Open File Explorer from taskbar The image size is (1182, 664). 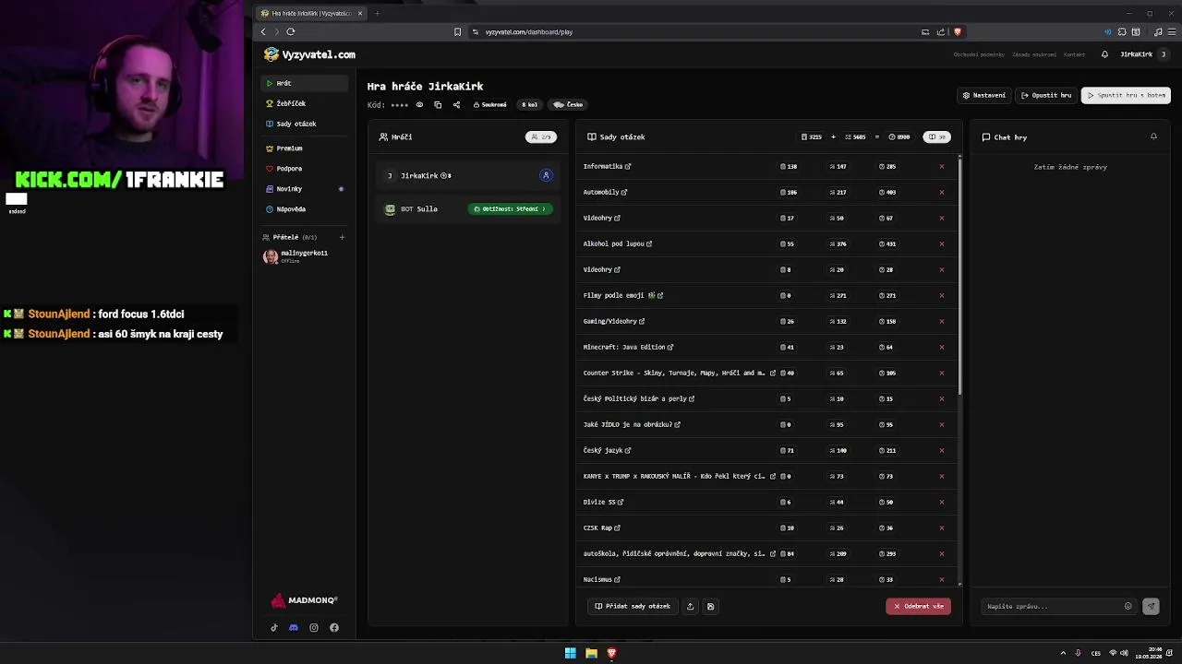[x=591, y=653]
